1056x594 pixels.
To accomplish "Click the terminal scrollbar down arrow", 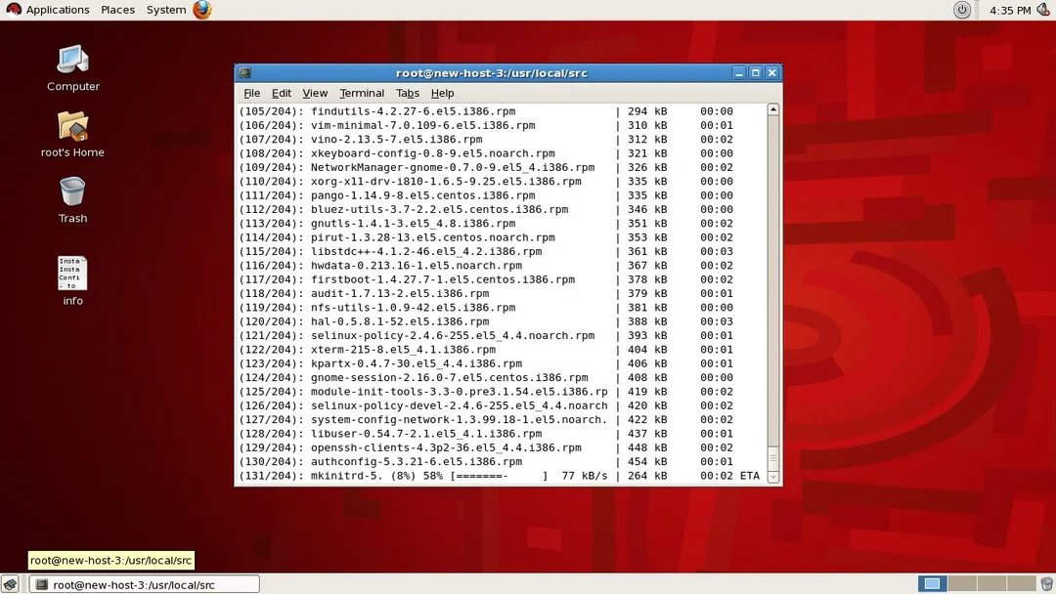I will coord(773,477).
